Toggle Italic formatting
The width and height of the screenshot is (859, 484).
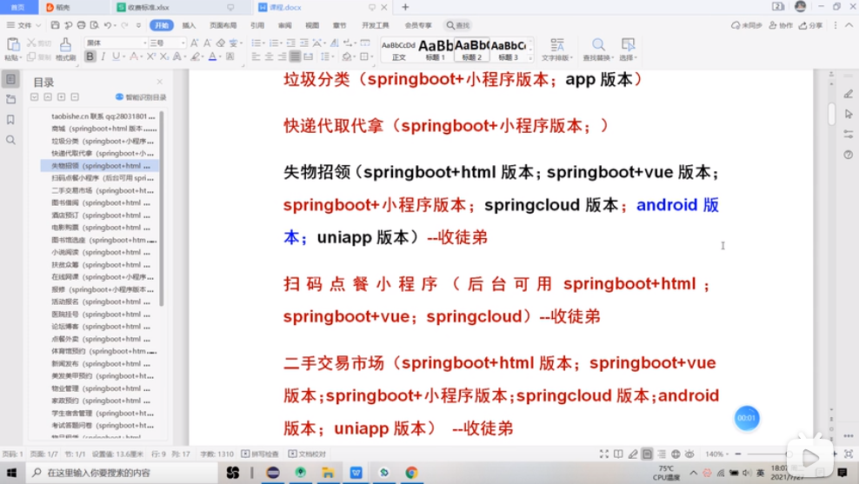(x=103, y=56)
